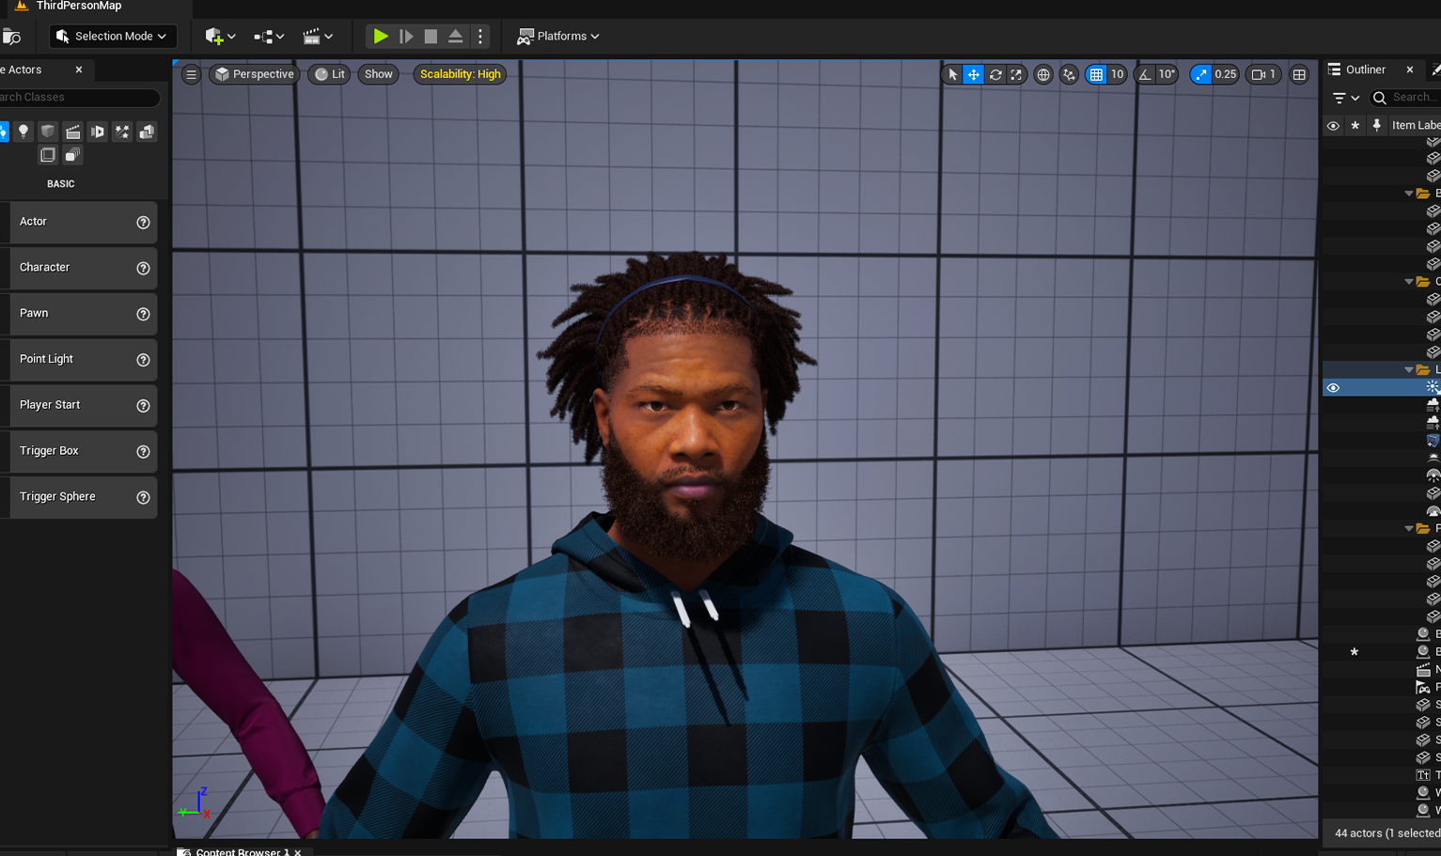1441x856 pixels.
Task: Open help for Character entry
Action: (x=143, y=269)
